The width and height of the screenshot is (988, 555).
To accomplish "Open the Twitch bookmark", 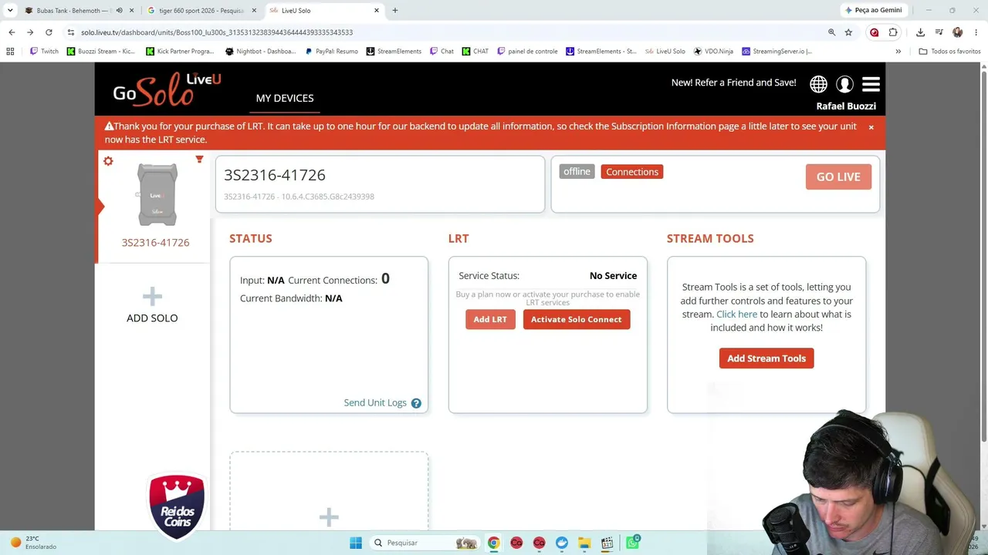I will coord(44,52).
